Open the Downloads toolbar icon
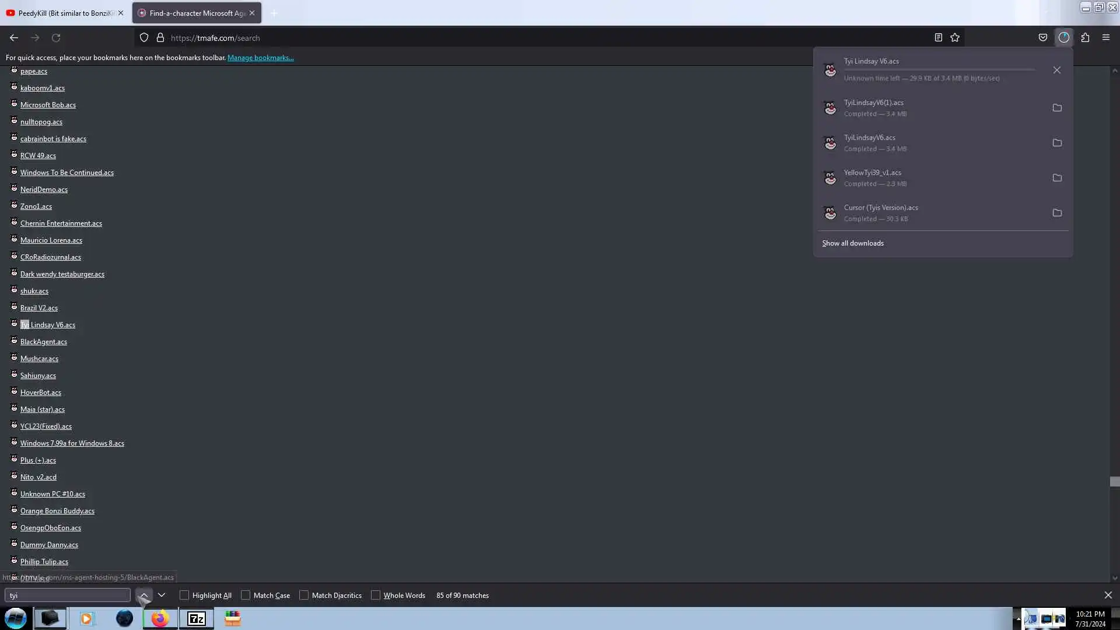This screenshot has width=1120, height=630. [1064, 37]
